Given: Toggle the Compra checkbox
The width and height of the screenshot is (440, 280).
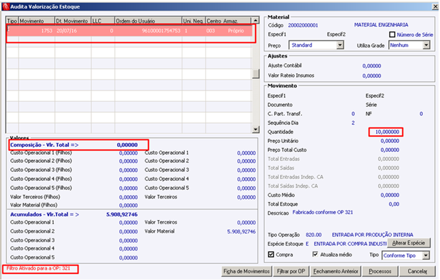Looking at the screenshot, I should (271, 255).
